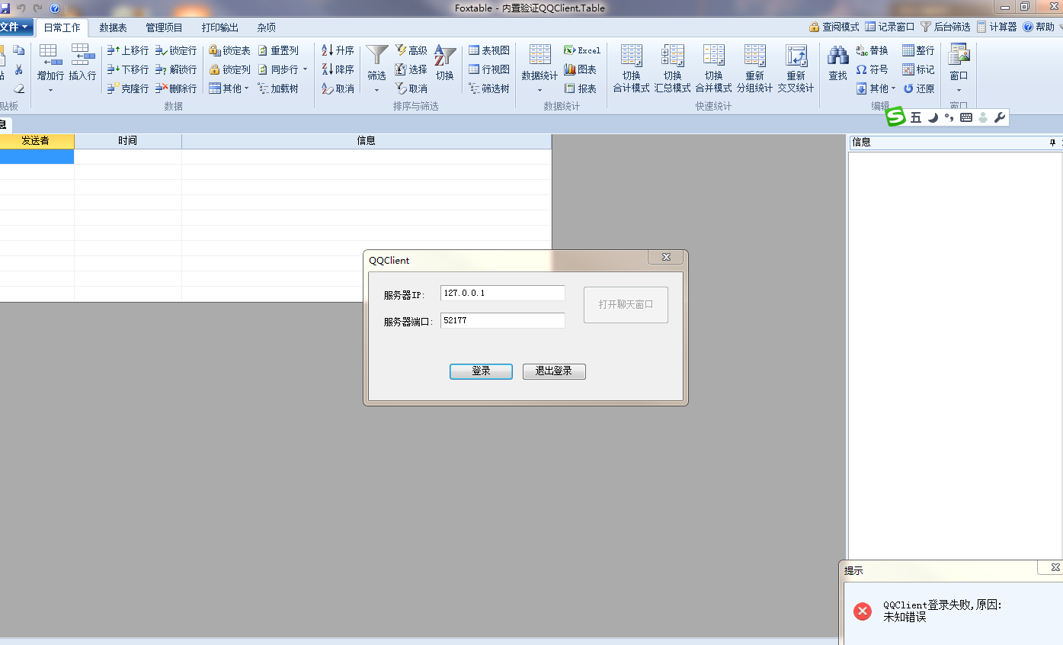Click 锁定表 to lock the table
The image size is (1063, 645).
tap(229, 50)
